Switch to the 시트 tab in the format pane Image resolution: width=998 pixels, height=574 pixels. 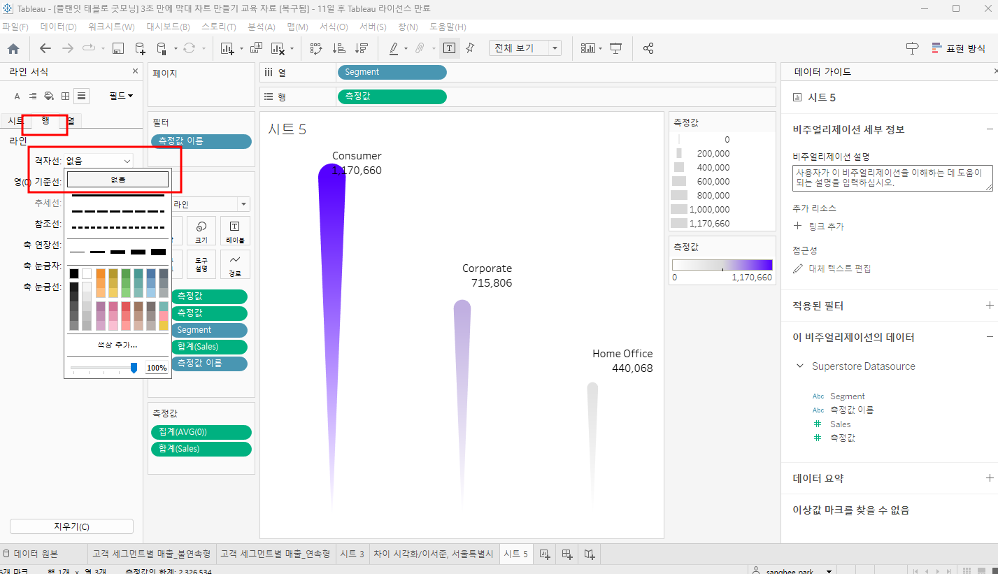(x=15, y=121)
